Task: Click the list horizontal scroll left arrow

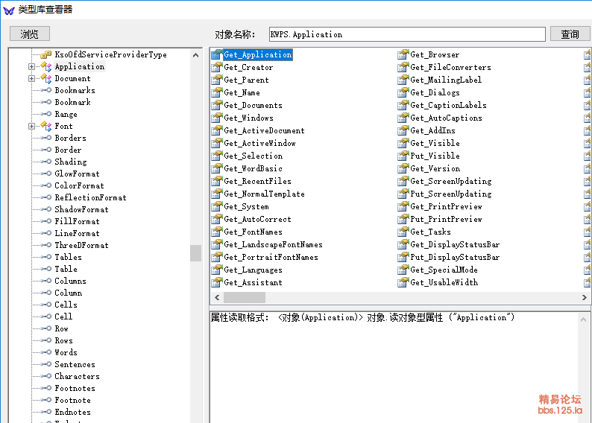Action: pos(217,297)
